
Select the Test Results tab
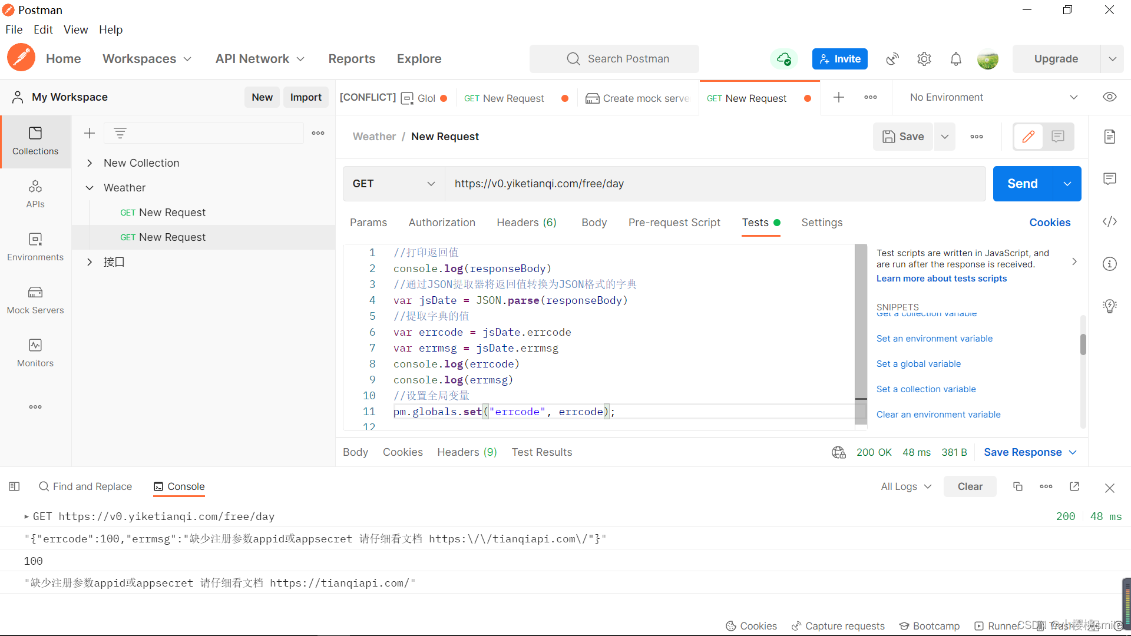tap(541, 452)
